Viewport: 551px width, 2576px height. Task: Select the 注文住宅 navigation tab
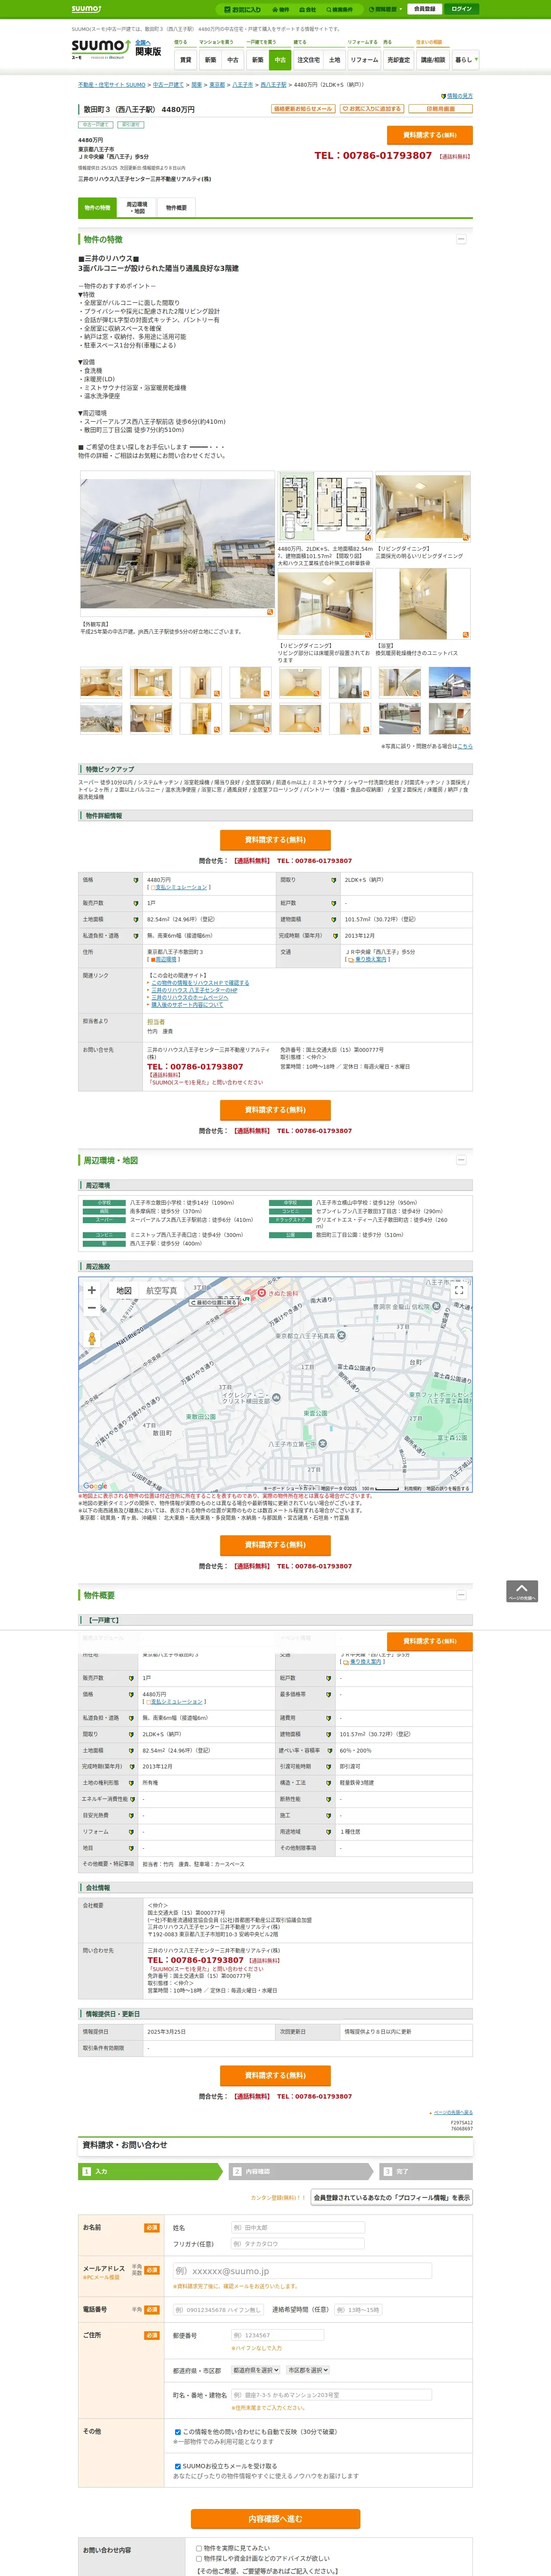click(308, 60)
